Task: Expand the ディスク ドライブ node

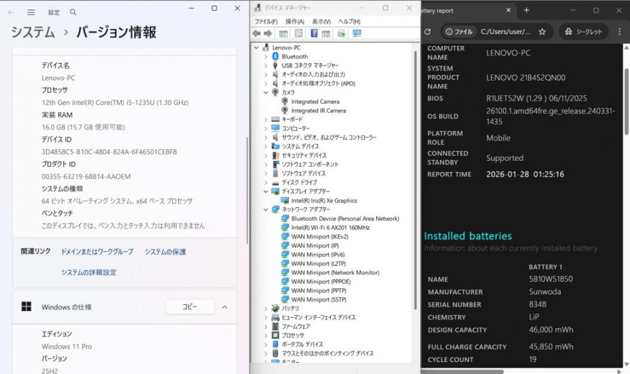Action: tap(266, 183)
